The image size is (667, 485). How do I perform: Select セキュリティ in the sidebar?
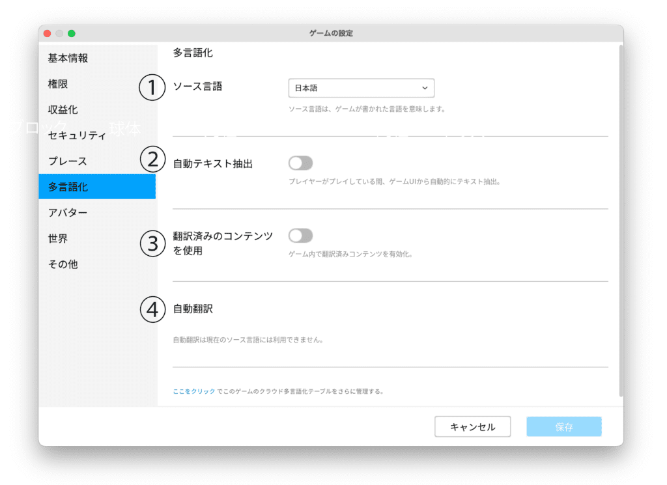tap(77, 135)
